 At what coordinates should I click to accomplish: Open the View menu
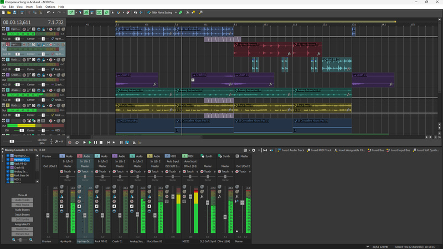pos(20,7)
